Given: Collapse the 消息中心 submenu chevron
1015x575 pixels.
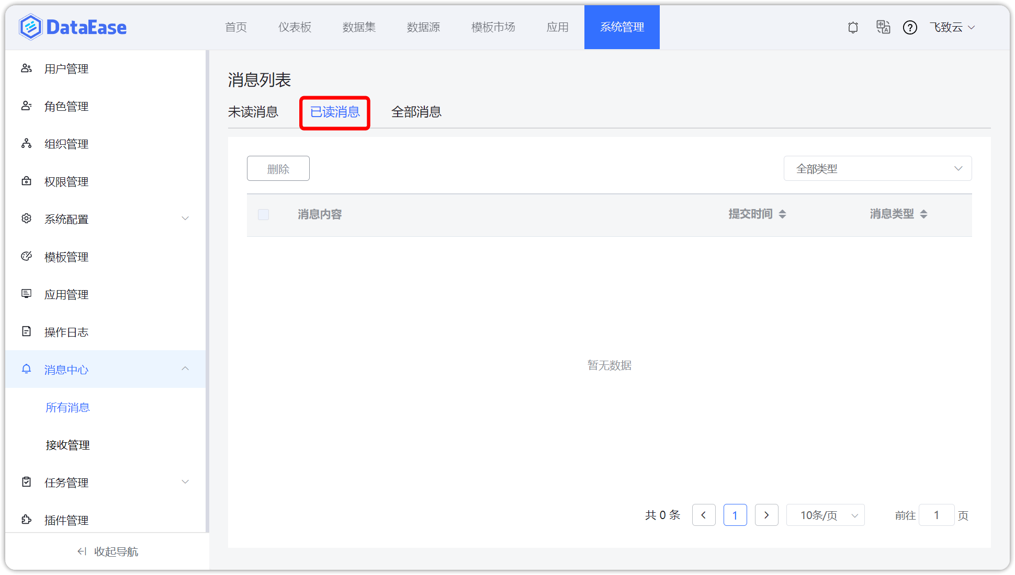Looking at the screenshot, I should [x=185, y=369].
